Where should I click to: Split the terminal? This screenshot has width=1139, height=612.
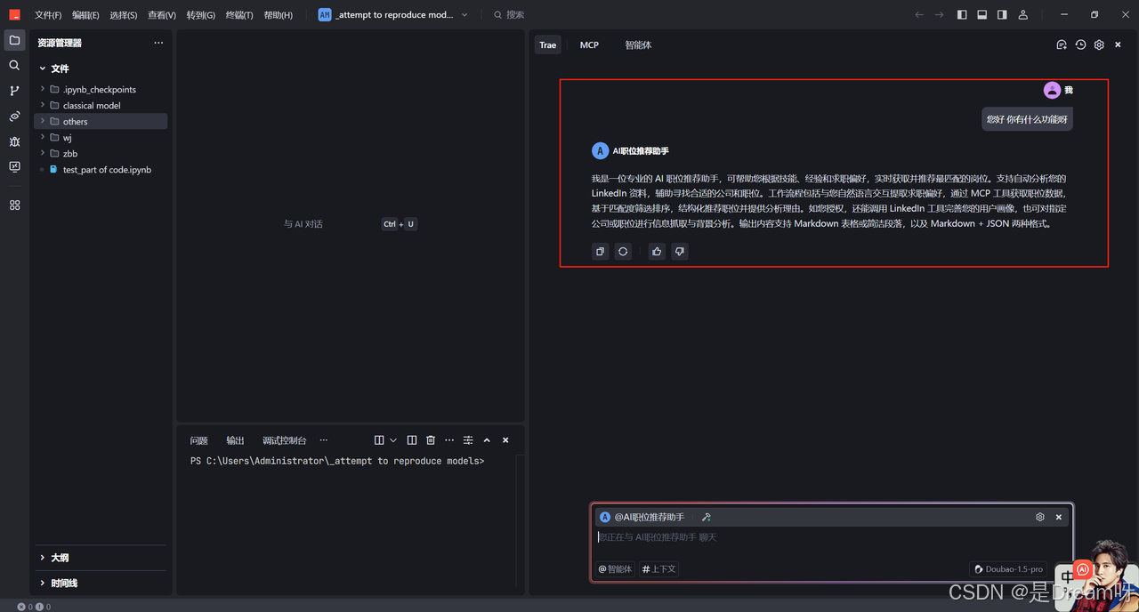412,440
